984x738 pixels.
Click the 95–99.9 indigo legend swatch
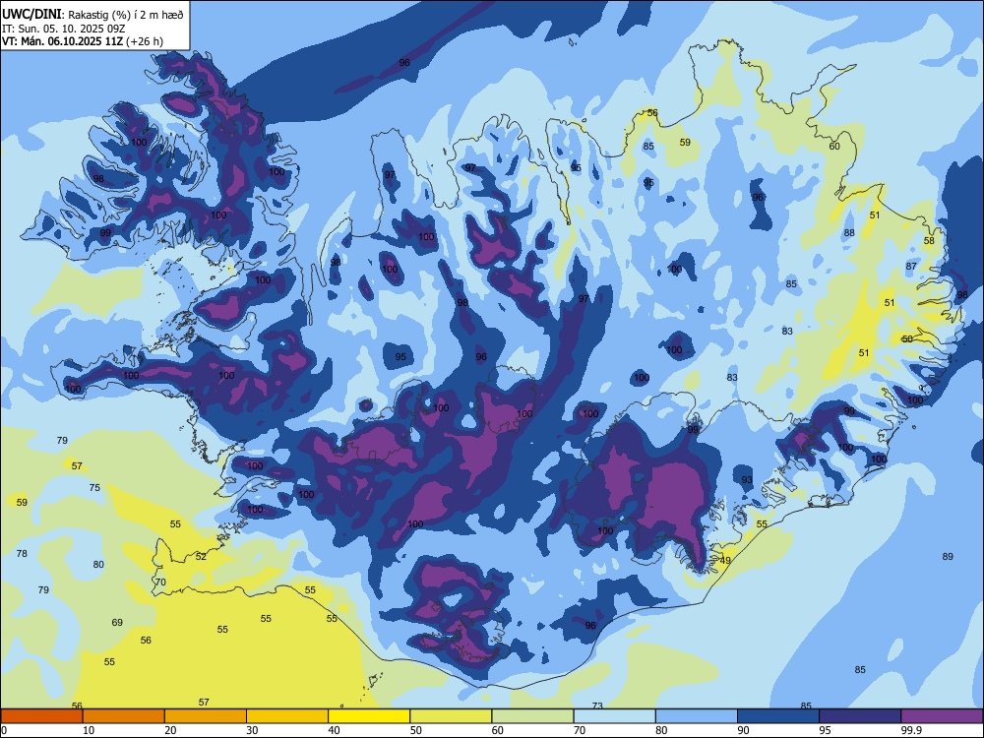pos(860,716)
